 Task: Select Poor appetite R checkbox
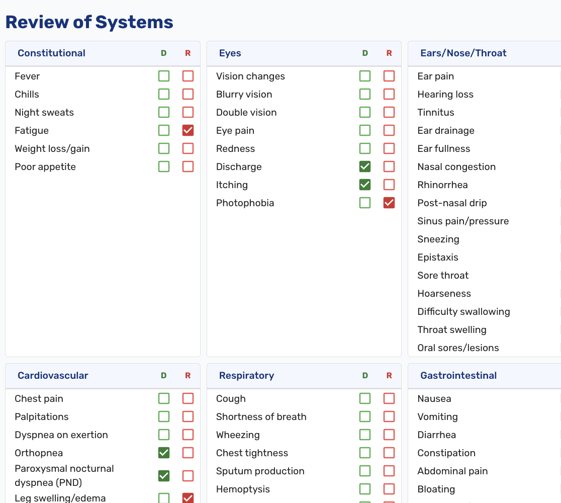point(188,166)
